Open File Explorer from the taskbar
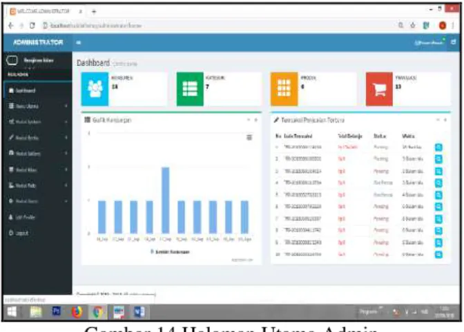Screen dimensions: 464x332 36,312
